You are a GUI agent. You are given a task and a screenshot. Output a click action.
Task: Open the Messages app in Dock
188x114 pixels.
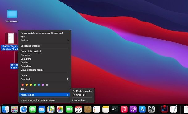coord(33,109)
